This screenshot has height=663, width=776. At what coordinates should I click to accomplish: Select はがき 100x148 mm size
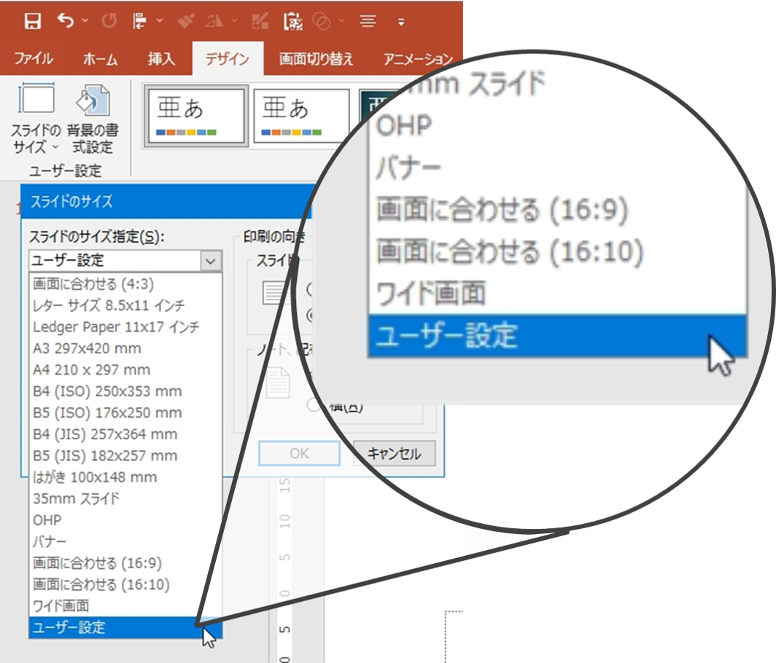coord(125,477)
